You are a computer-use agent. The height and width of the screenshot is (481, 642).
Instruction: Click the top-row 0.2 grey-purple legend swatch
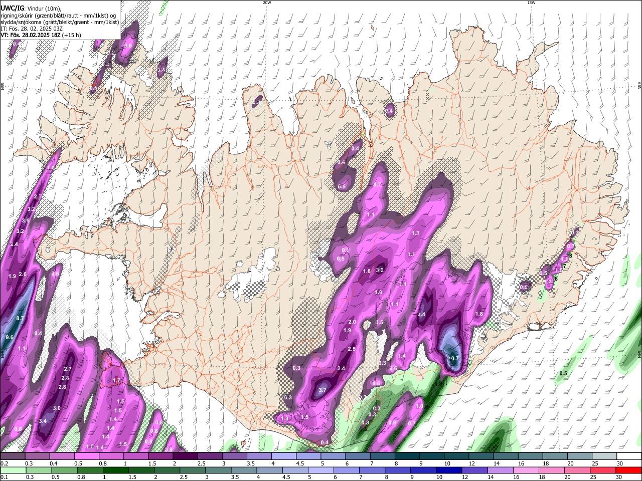[x=13, y=456]
